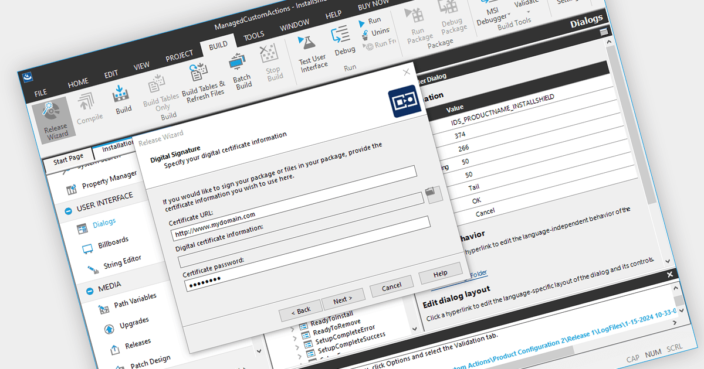Collapse the USER INTERFACE section
The height and width of the screenshot is (369, 704).
point(68,210)
